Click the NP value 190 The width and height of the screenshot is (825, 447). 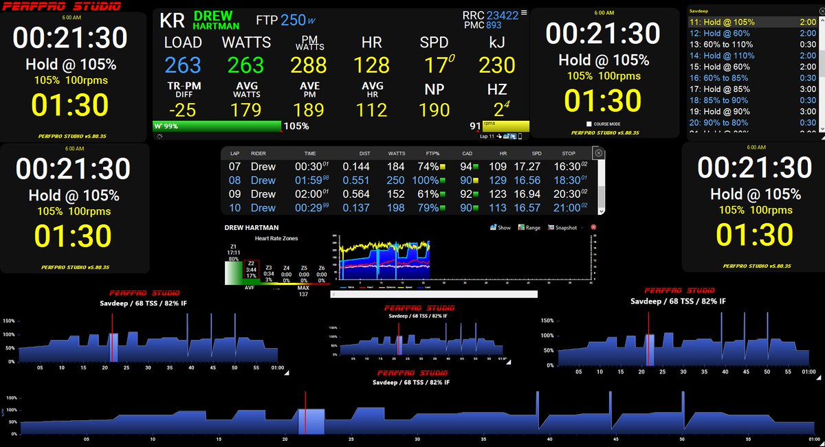point(434,109)
